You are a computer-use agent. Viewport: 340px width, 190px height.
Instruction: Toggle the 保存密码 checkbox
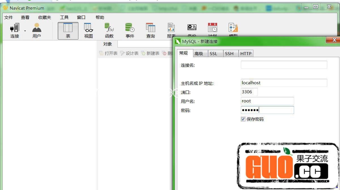(243, 119)
